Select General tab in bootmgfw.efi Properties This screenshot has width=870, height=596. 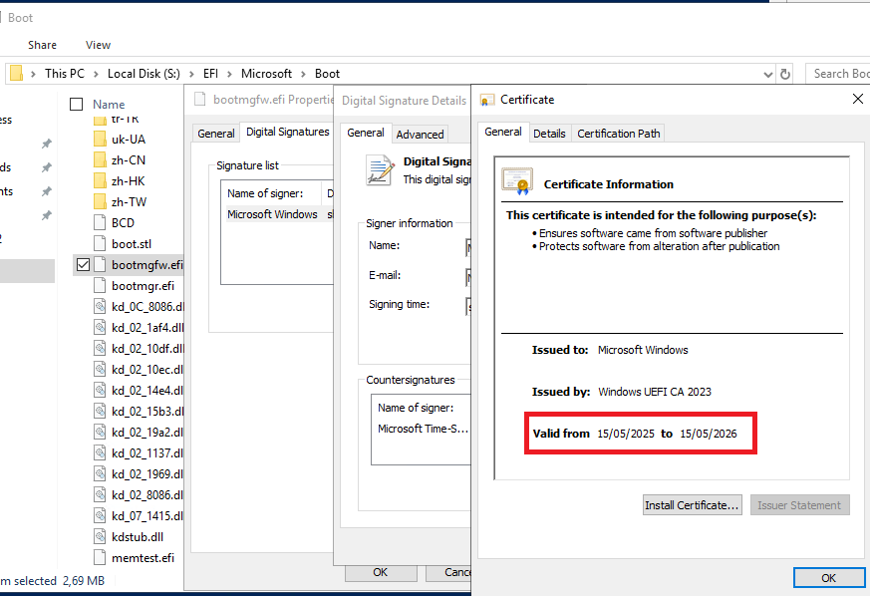(216, 134)
